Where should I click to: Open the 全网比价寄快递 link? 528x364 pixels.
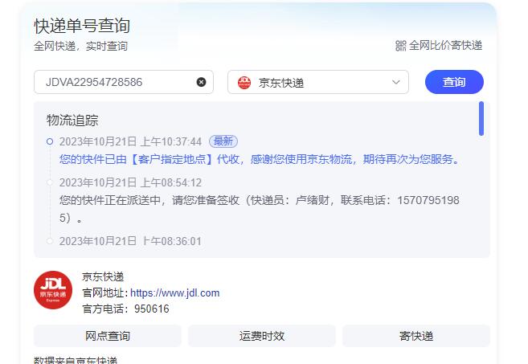point(445,46)
